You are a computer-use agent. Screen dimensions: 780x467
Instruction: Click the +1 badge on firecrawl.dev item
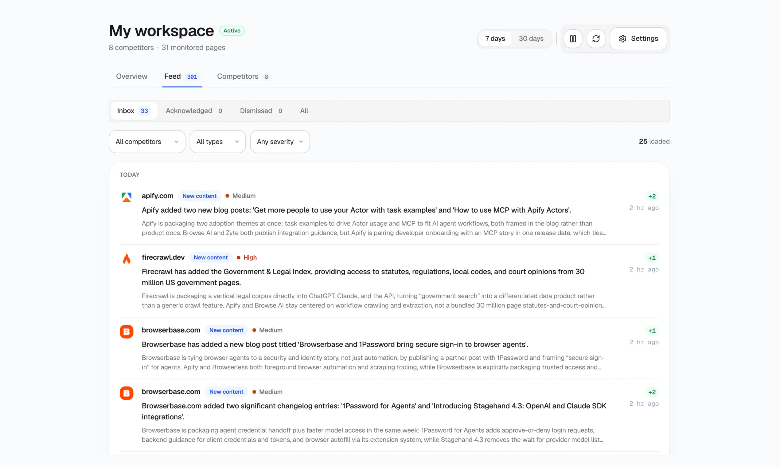652,258
